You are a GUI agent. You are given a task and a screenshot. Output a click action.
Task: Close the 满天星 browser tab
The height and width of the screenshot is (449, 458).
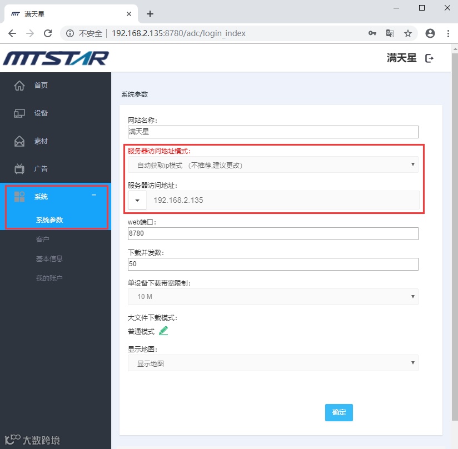coord(129,14)
